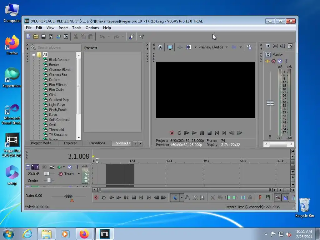Select the Selection Edit Tool

point(195,197)
